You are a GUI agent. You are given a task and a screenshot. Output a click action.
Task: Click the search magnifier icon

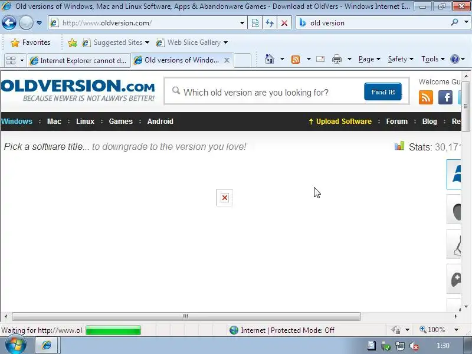455,22
